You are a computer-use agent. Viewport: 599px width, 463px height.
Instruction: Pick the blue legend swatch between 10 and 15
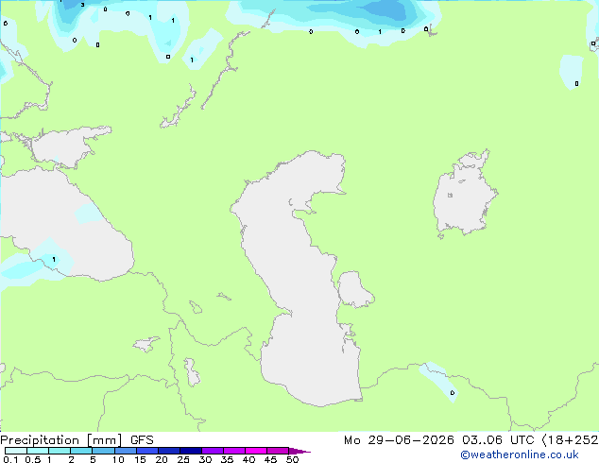pos(125,451)
